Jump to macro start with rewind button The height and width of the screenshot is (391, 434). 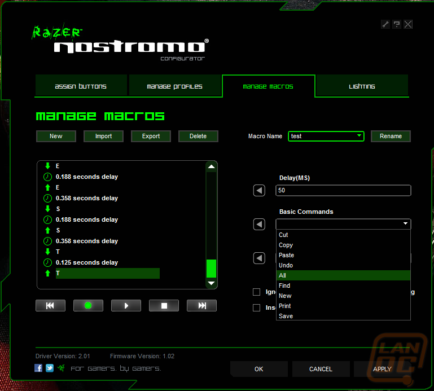(50, 305)
